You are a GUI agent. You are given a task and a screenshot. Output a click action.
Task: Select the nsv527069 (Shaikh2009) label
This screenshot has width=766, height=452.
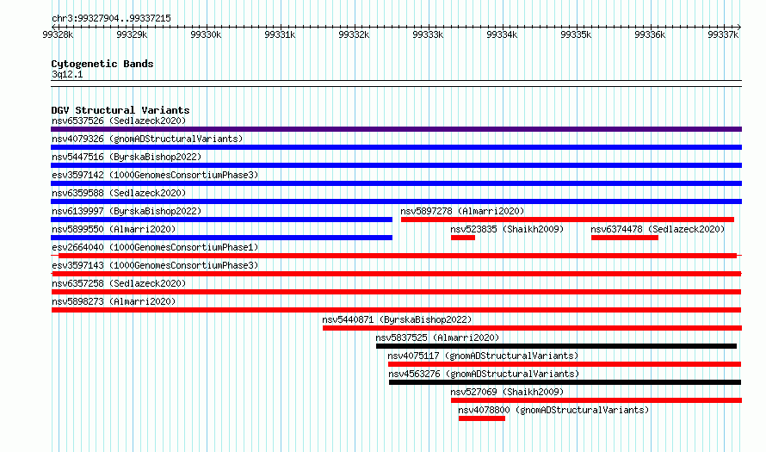coord(507,392)
